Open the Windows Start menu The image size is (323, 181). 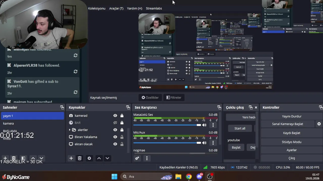pos(114,176)
